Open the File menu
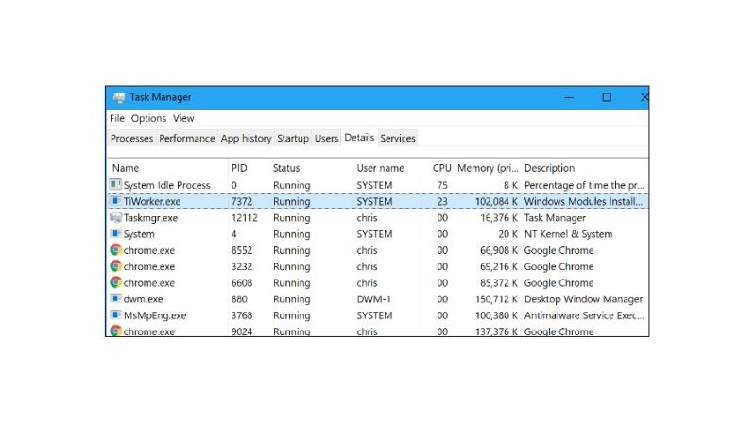Screen dimensions: 756x425 [117, 118]
